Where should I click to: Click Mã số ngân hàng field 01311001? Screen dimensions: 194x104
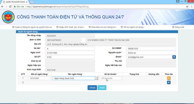click(40, 78)
